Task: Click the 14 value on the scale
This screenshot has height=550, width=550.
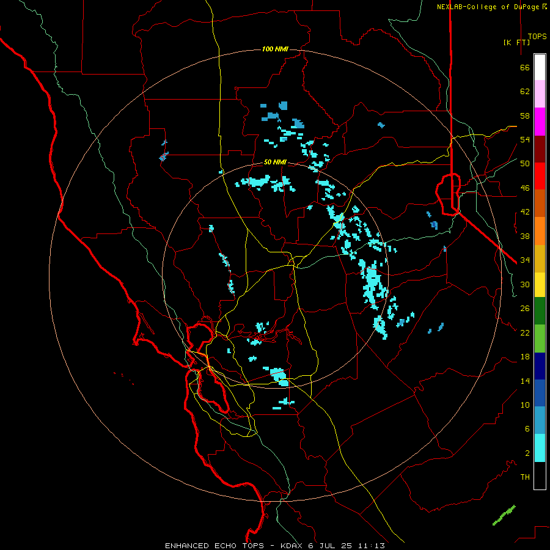Action: click(x=525, y=381)
